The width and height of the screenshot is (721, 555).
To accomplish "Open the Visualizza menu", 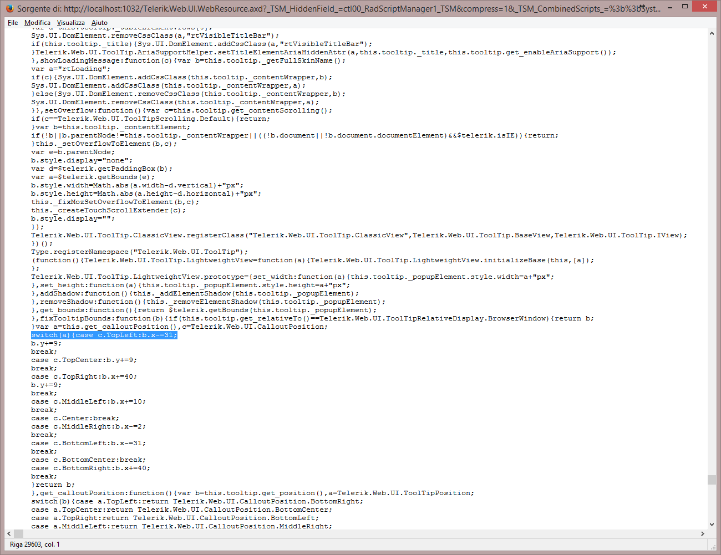I will pyautogui.click(x=71, y=23).
